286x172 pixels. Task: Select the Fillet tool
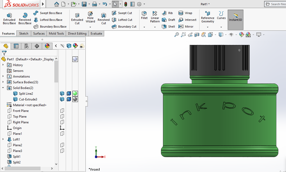(144, 15)
